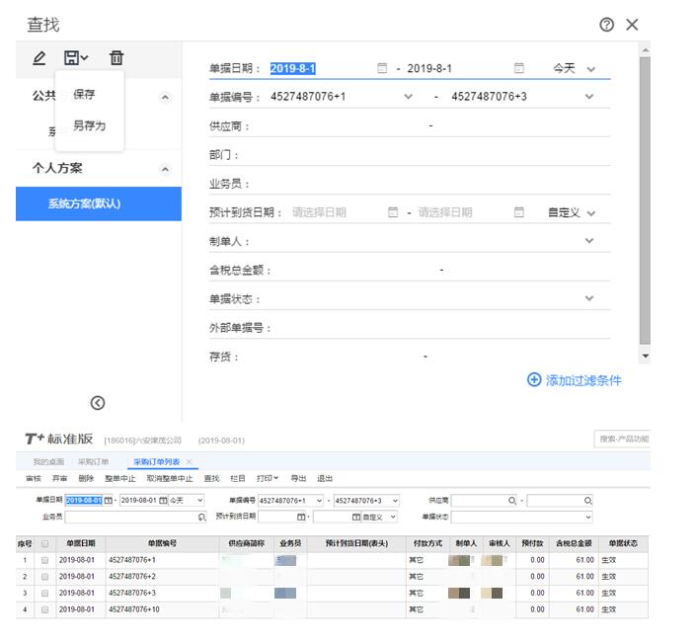
Task: Open the save floppy-disk icon menu
Action: 76,57
